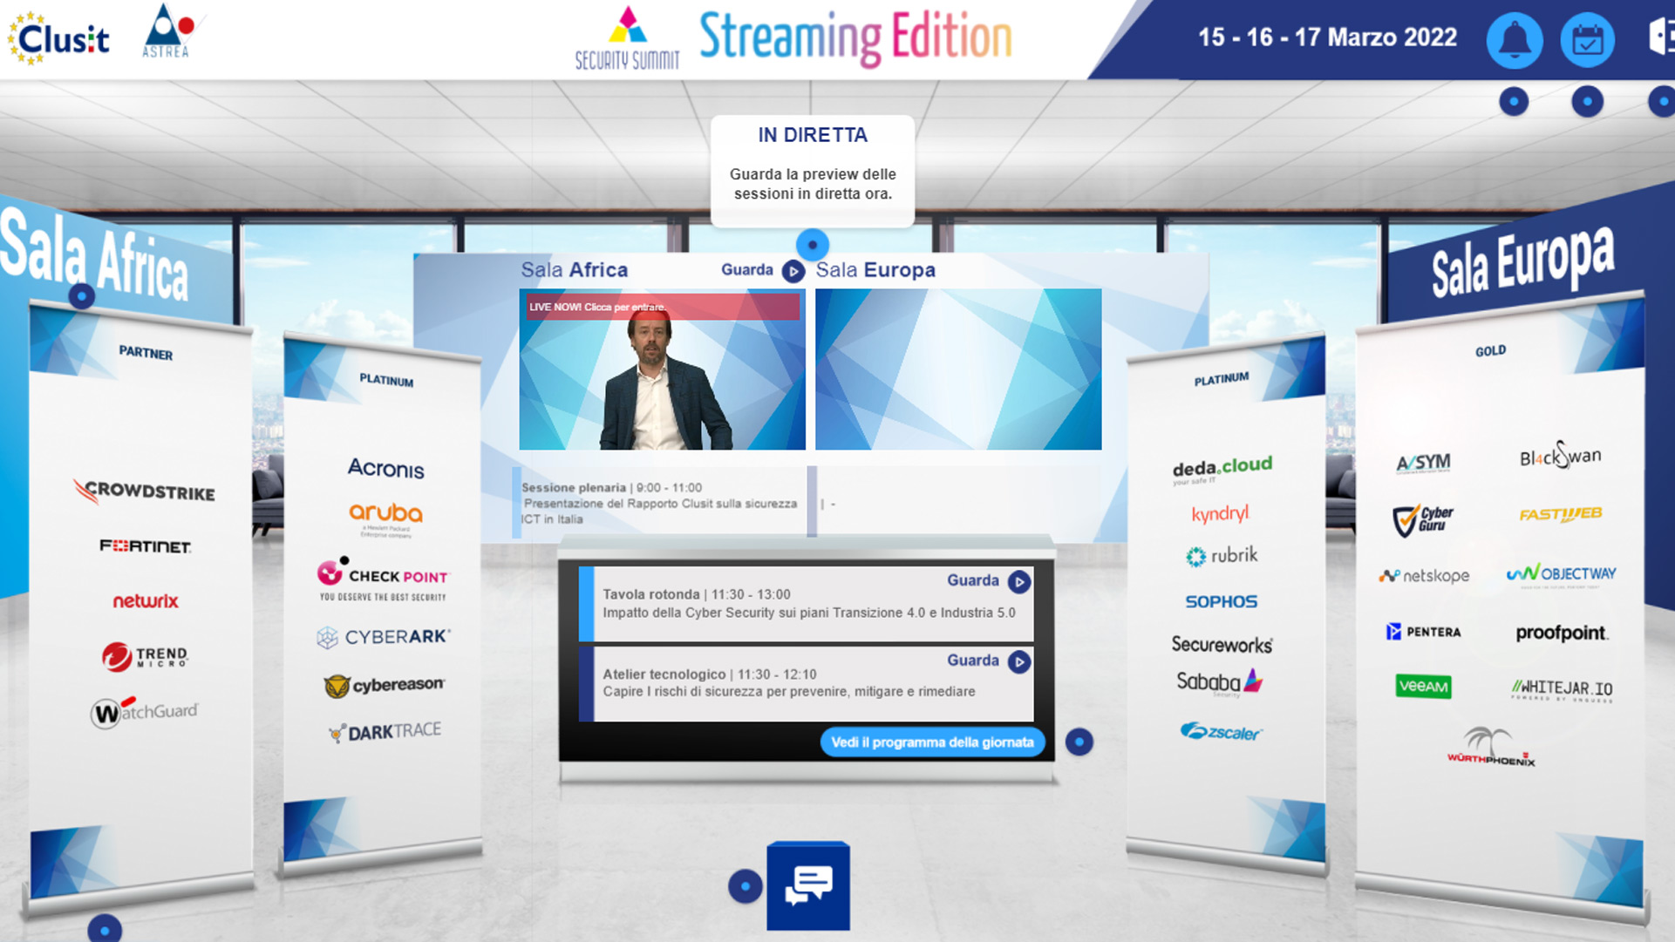The height and width of the screenshot is (942, 1675).
Task: Play the Atelier tecnologico session
Action: pyautogui.click(x=1018, y=661)
